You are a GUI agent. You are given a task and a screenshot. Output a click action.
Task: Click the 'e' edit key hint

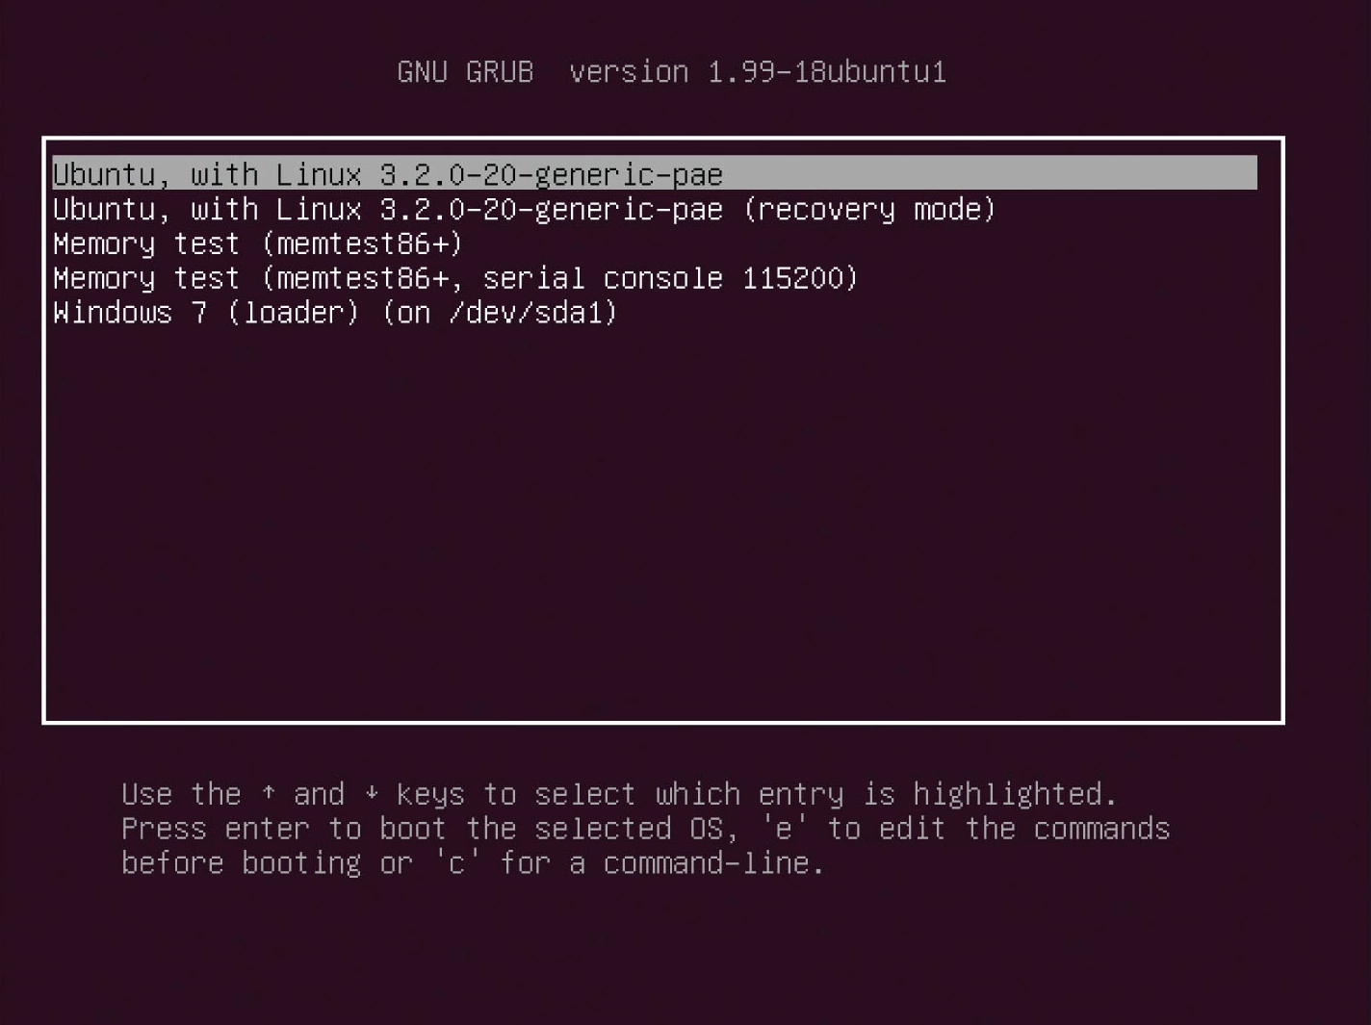pyautogui.click(x=783, y=829)
